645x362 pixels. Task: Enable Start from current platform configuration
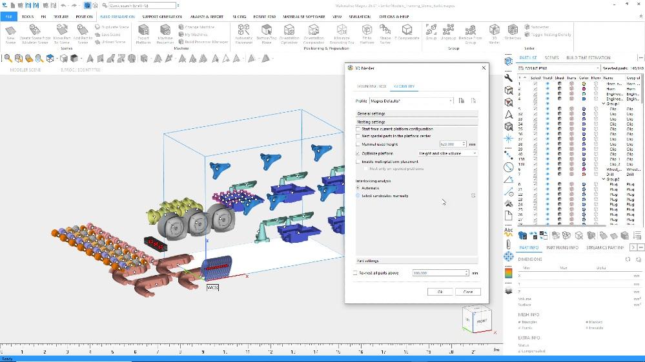click(358, 129)
